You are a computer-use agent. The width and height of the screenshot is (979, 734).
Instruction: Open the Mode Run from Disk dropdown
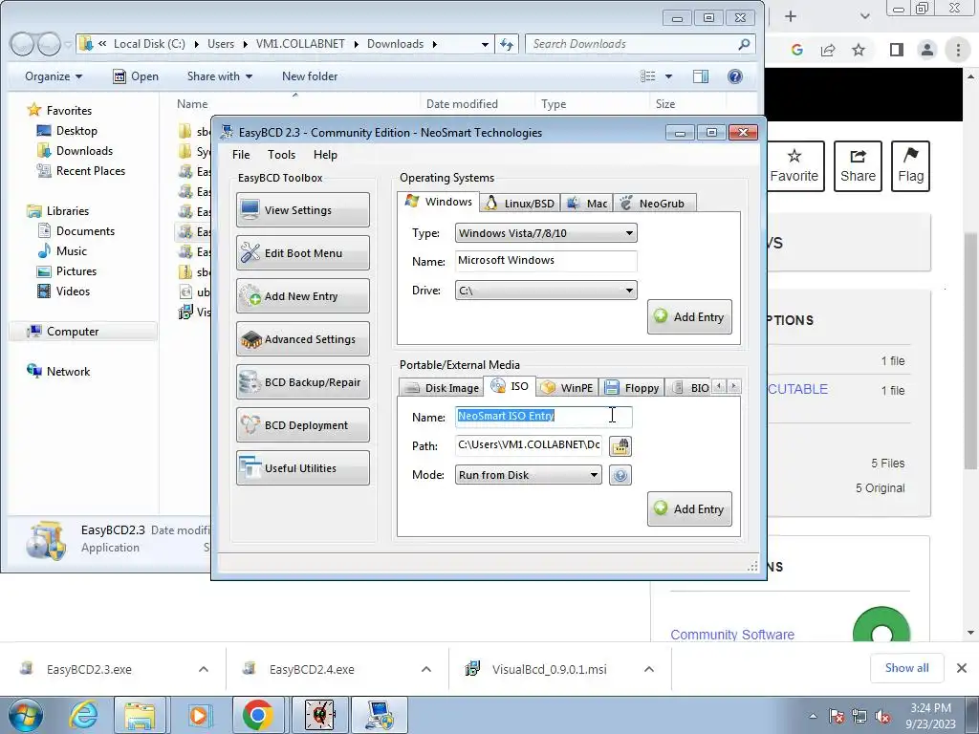528,475
